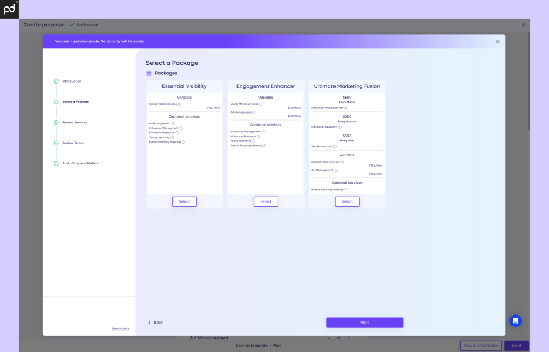Open info for Engagement Enhancer Social Media Services

click(x=261, y=104)
